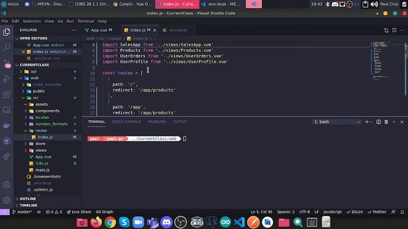Open the File menu

click(4, 21)
